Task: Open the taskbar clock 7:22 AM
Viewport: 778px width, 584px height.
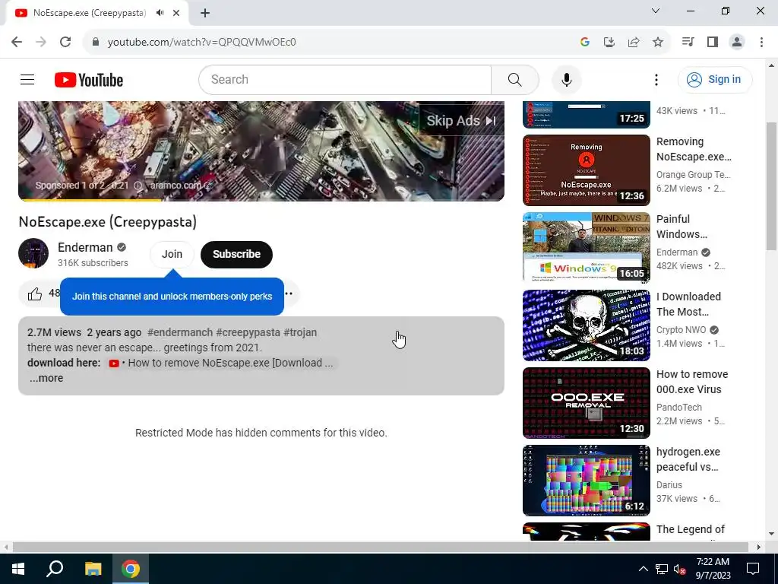Action: pos(713,569)
